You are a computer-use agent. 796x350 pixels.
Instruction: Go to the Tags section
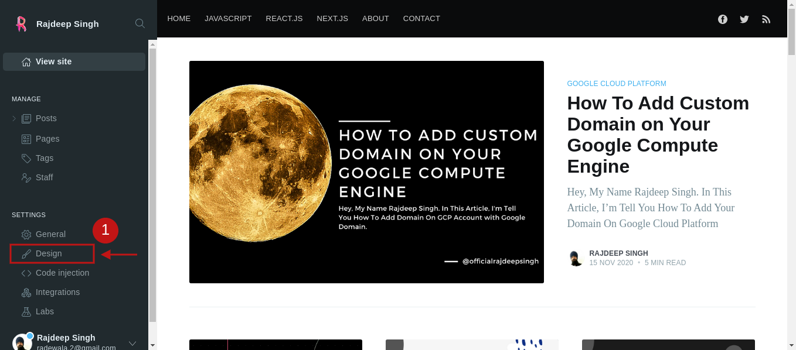(x=45, y=158)
